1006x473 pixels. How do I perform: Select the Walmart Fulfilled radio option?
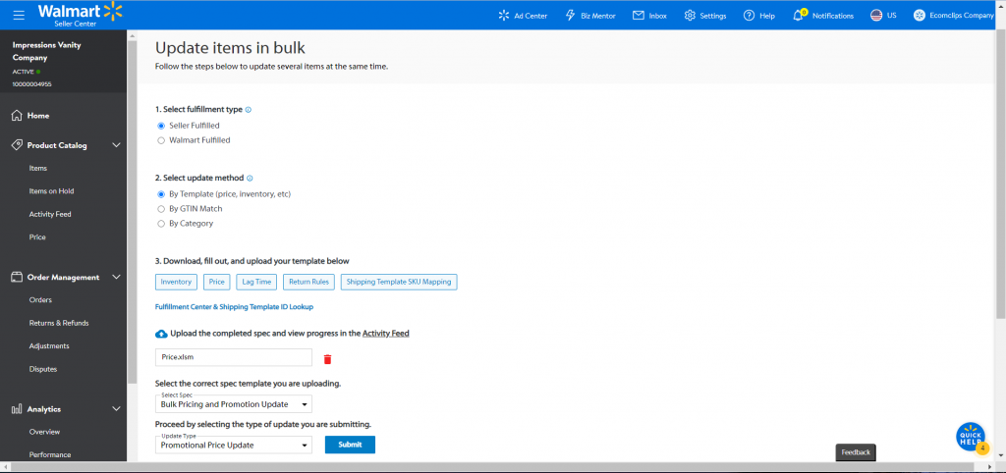pyautogui.click(x=162, y=140)
